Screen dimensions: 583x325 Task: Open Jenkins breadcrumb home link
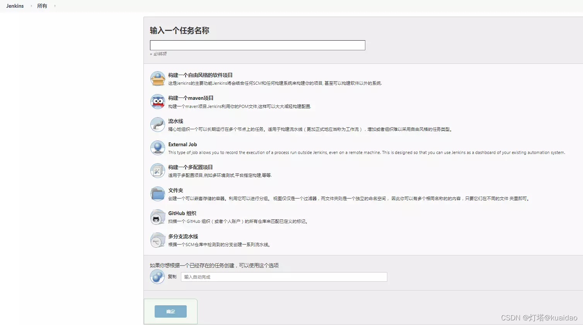click(x=15, y=6)
